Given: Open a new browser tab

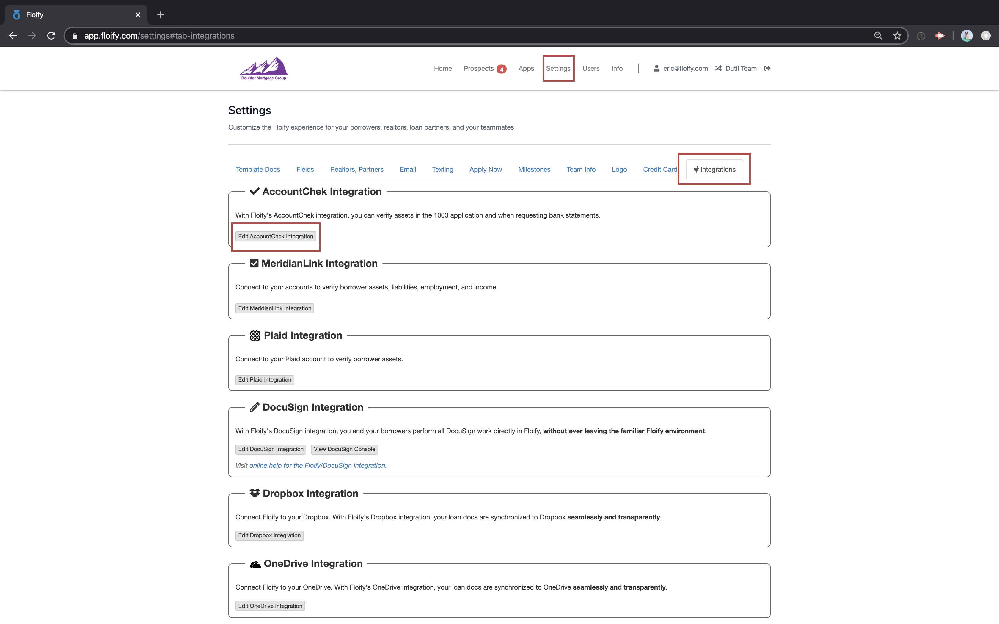Looking at the screenshot, I should point(161,15).
